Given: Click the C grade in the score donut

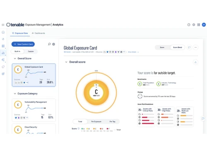Looking at the screenshot, I should pyautogui.click(x=96, y=92).
